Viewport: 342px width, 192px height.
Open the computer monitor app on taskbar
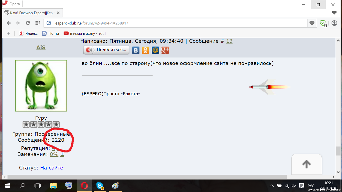[69, 186]
